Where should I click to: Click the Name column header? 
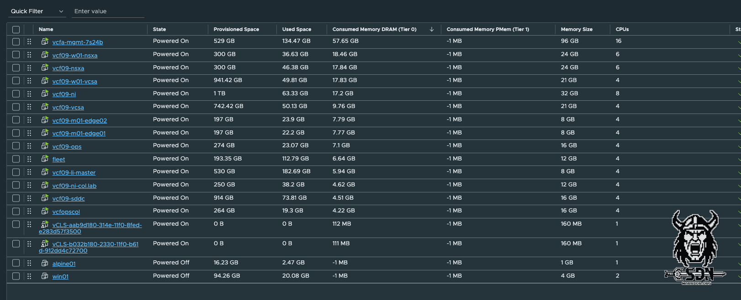pyautogui.click(x=46, y=29)
